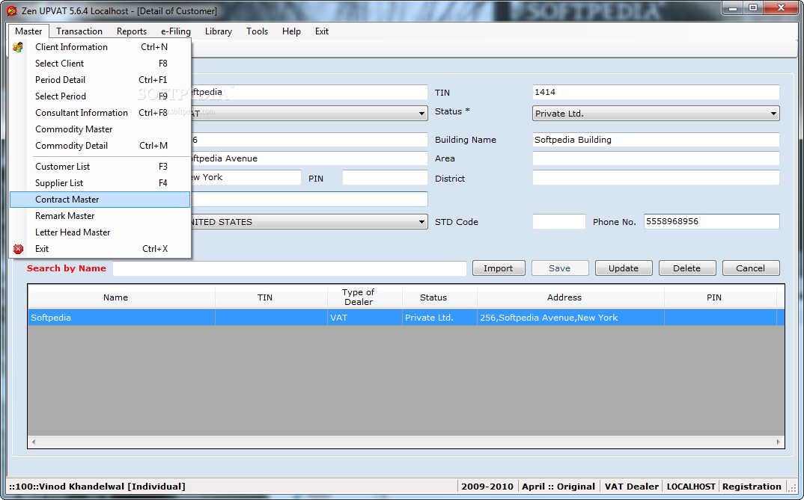Click the Private Ltd. cell in the table

[439, 318]
